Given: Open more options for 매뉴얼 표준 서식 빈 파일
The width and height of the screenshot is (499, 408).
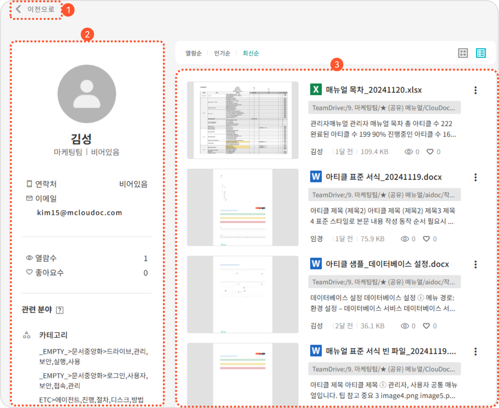Looking at the screenshot, I should 475,351.
